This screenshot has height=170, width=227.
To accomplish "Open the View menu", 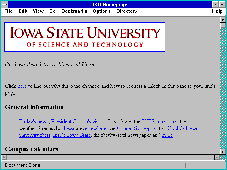I will pyautogui.click(x=38, y=11).
